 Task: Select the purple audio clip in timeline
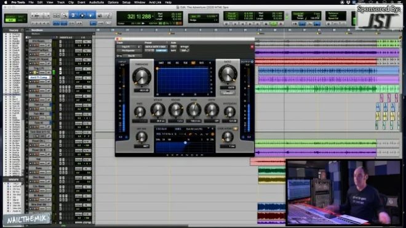pyautogui.click(x=328, y=52)
